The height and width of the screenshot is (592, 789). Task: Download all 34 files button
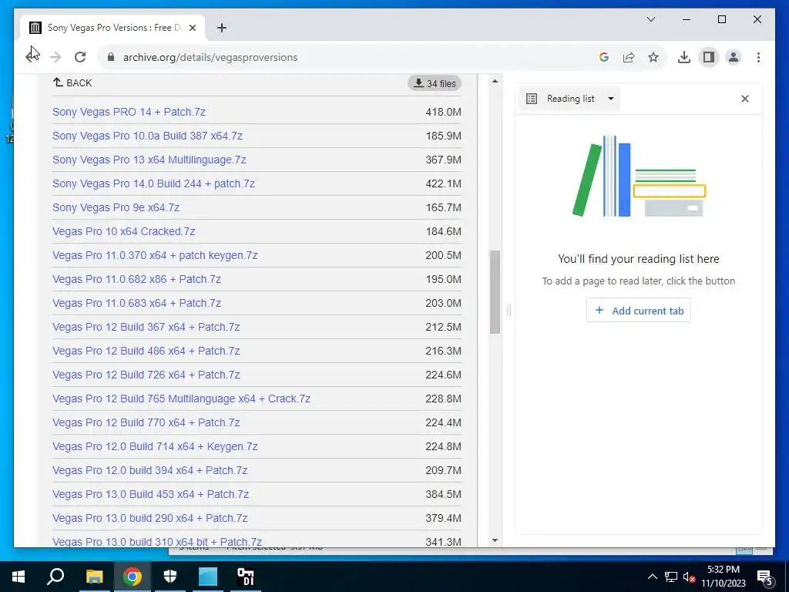click(x=435, y=83)
